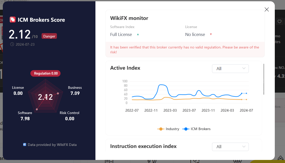
Task: Click the WikiFX Data provider icon
Action: click(x=24, y=145)
